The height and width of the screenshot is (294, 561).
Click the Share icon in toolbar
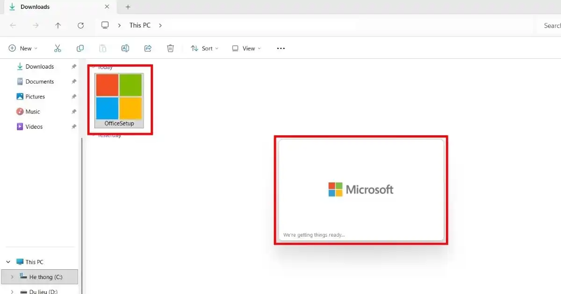coord(148,49)
